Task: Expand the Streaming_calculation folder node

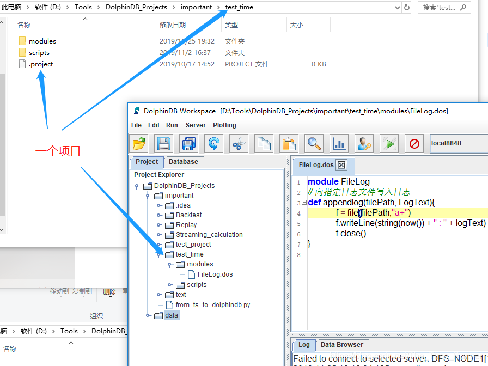Action: click(x=158, y=235)
